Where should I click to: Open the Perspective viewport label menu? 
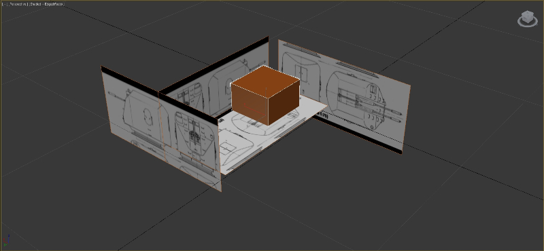[18, 4]
